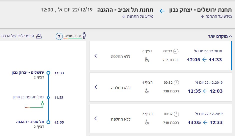Click Jerusalem Yitzhak Navon stop on route line
235x136 pixels.
48,73
